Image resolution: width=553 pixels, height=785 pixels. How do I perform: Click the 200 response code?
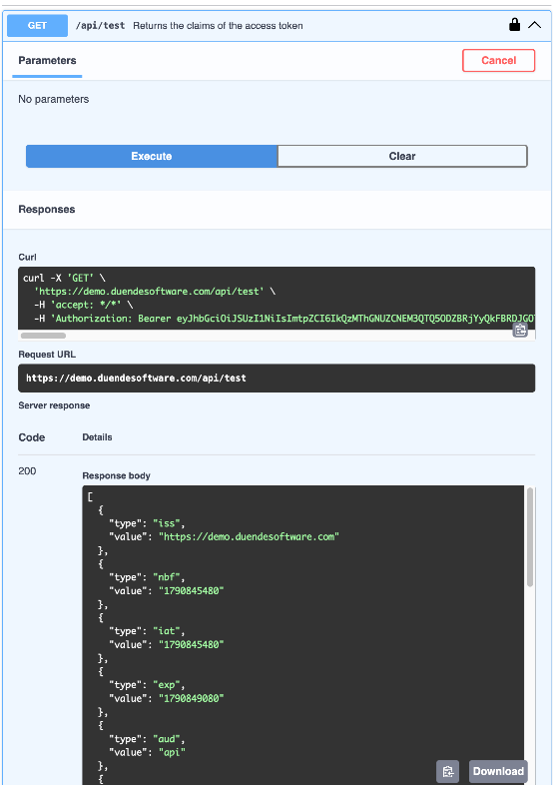[27, 471]
